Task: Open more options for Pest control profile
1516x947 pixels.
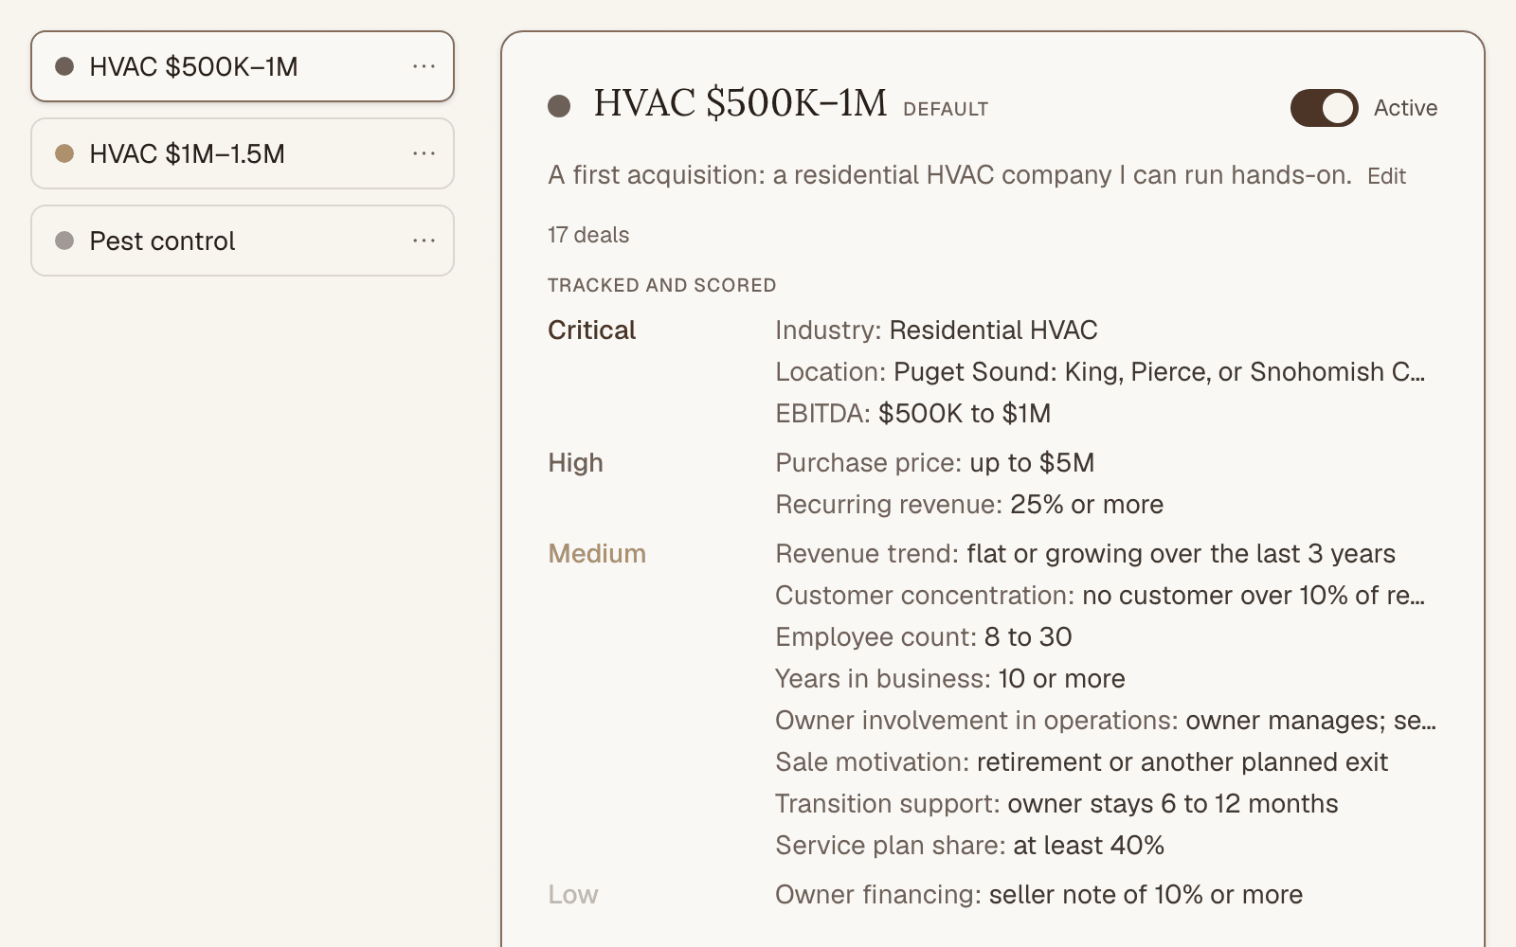Action: click(424, 241)
